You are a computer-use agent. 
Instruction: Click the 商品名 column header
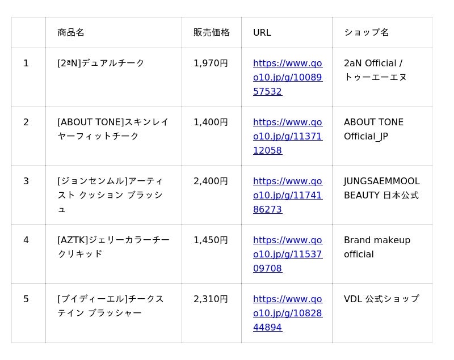(71, 32)
